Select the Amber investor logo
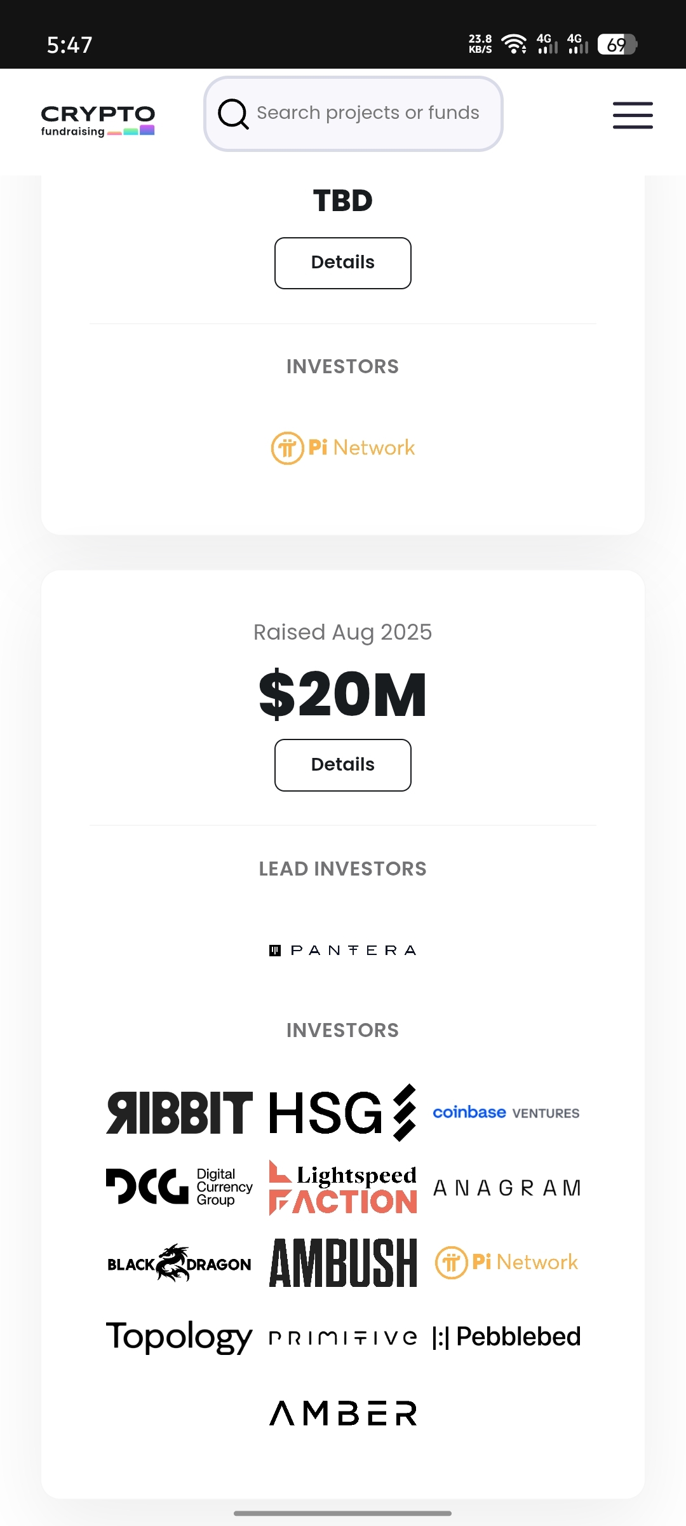The image size is (686, 1526). 343,1413
